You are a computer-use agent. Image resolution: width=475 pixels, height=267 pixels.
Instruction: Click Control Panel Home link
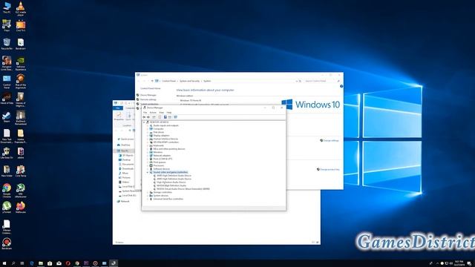pyautogui.click(x=150, y=88)
